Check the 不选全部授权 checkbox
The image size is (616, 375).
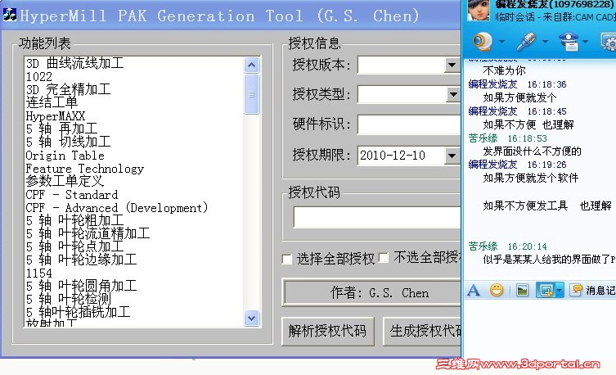point(384,258)
